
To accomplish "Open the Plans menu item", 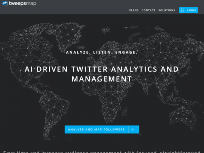I will click(x=134, y=10).
